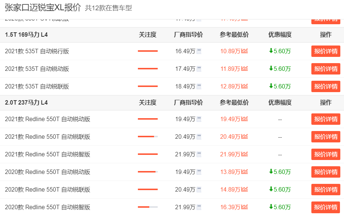Screen dimensions: 344x218
Task: Get 报价详情 for 2020款 Redline 550T 自动锐联版
Action: click(326, 189)
